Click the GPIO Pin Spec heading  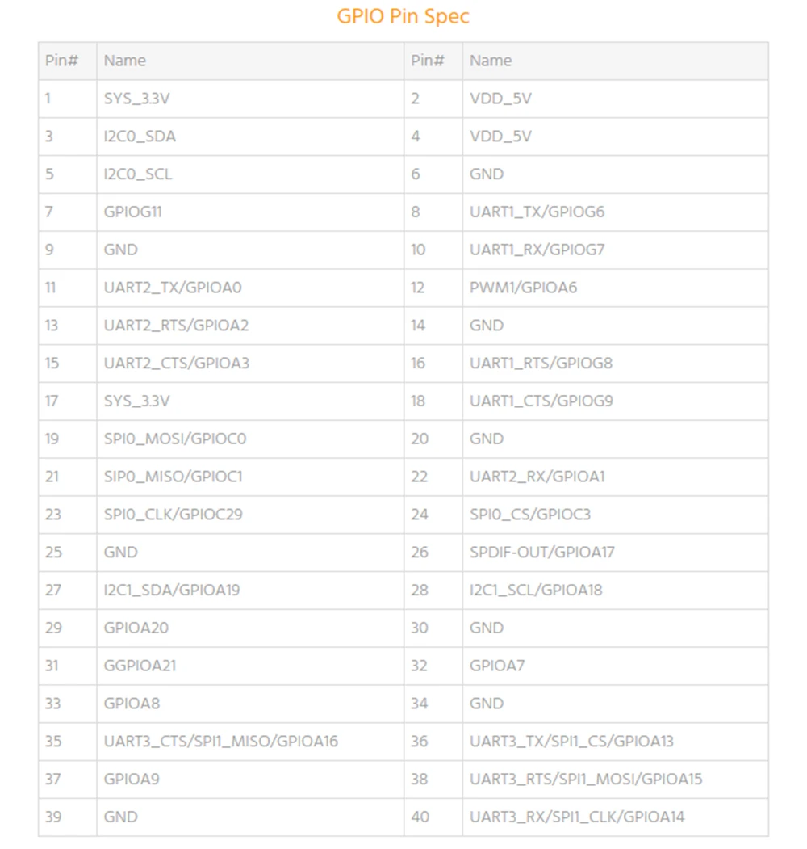[403, 15]
